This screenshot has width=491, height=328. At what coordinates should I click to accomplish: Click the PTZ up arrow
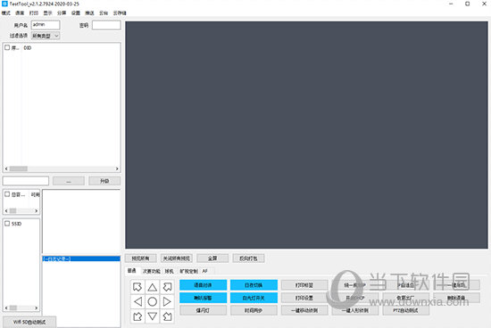[153, 287]
